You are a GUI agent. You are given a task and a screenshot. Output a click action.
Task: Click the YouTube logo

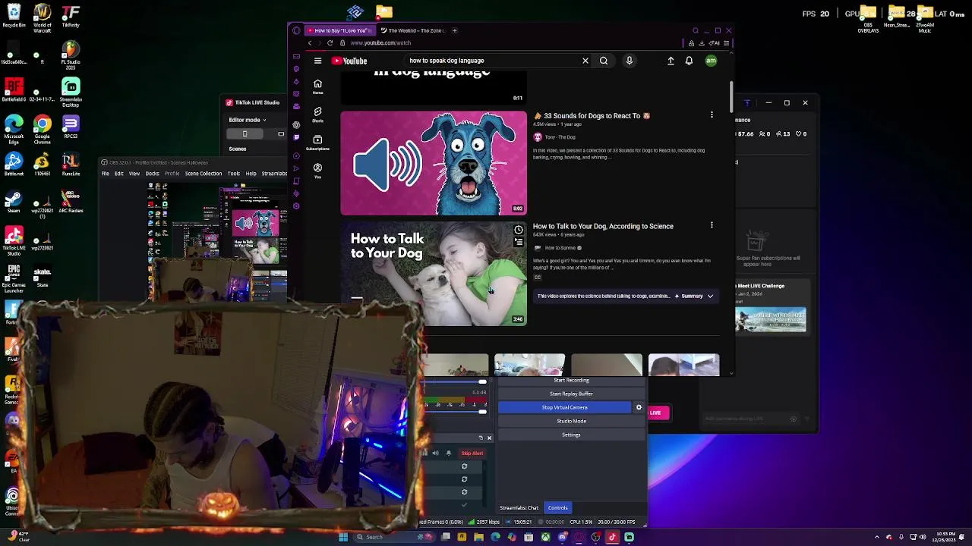click(349, 61)
